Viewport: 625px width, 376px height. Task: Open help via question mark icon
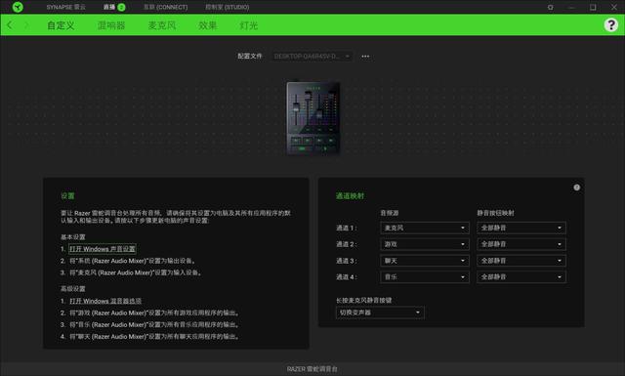click(x=610, y=24)
